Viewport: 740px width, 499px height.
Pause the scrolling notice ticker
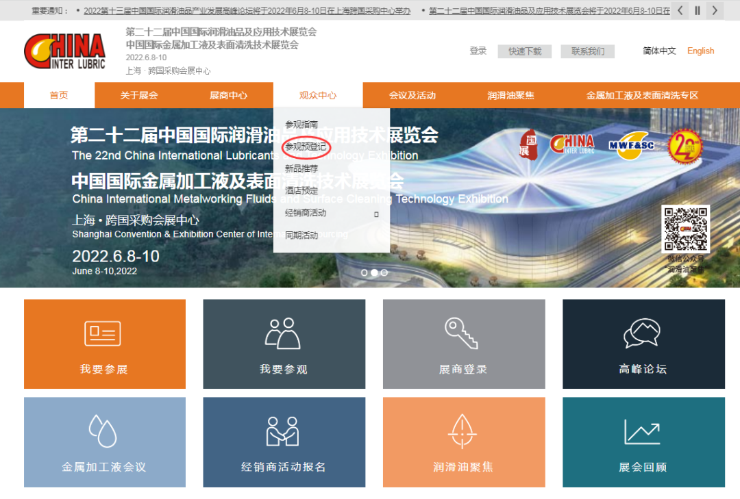697,10
